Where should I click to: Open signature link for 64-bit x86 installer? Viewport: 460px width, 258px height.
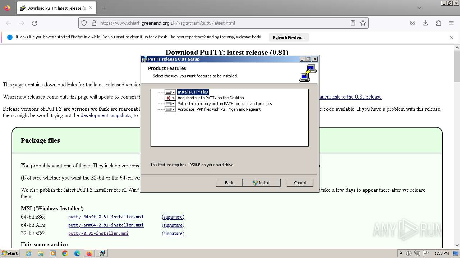[173, 217]
